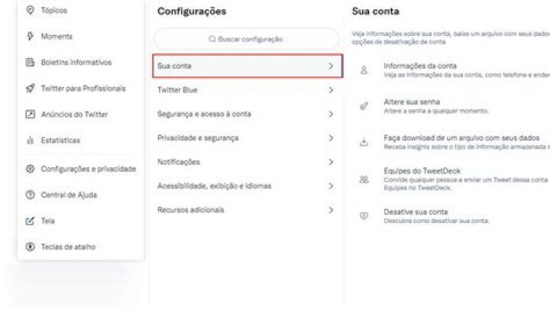Click the Moments lightning icon

(x=31, y=37)
